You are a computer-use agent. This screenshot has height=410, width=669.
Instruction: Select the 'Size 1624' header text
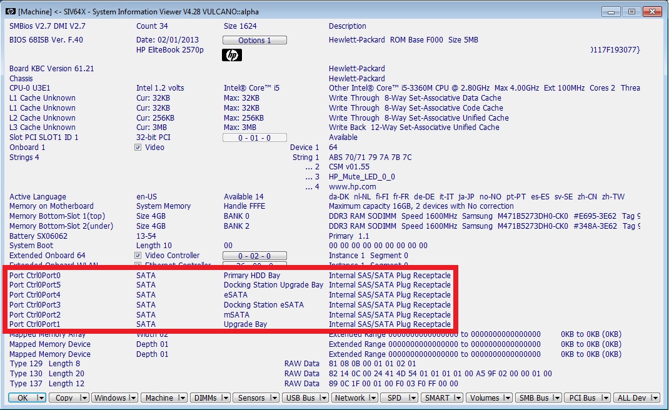point(240,26)
